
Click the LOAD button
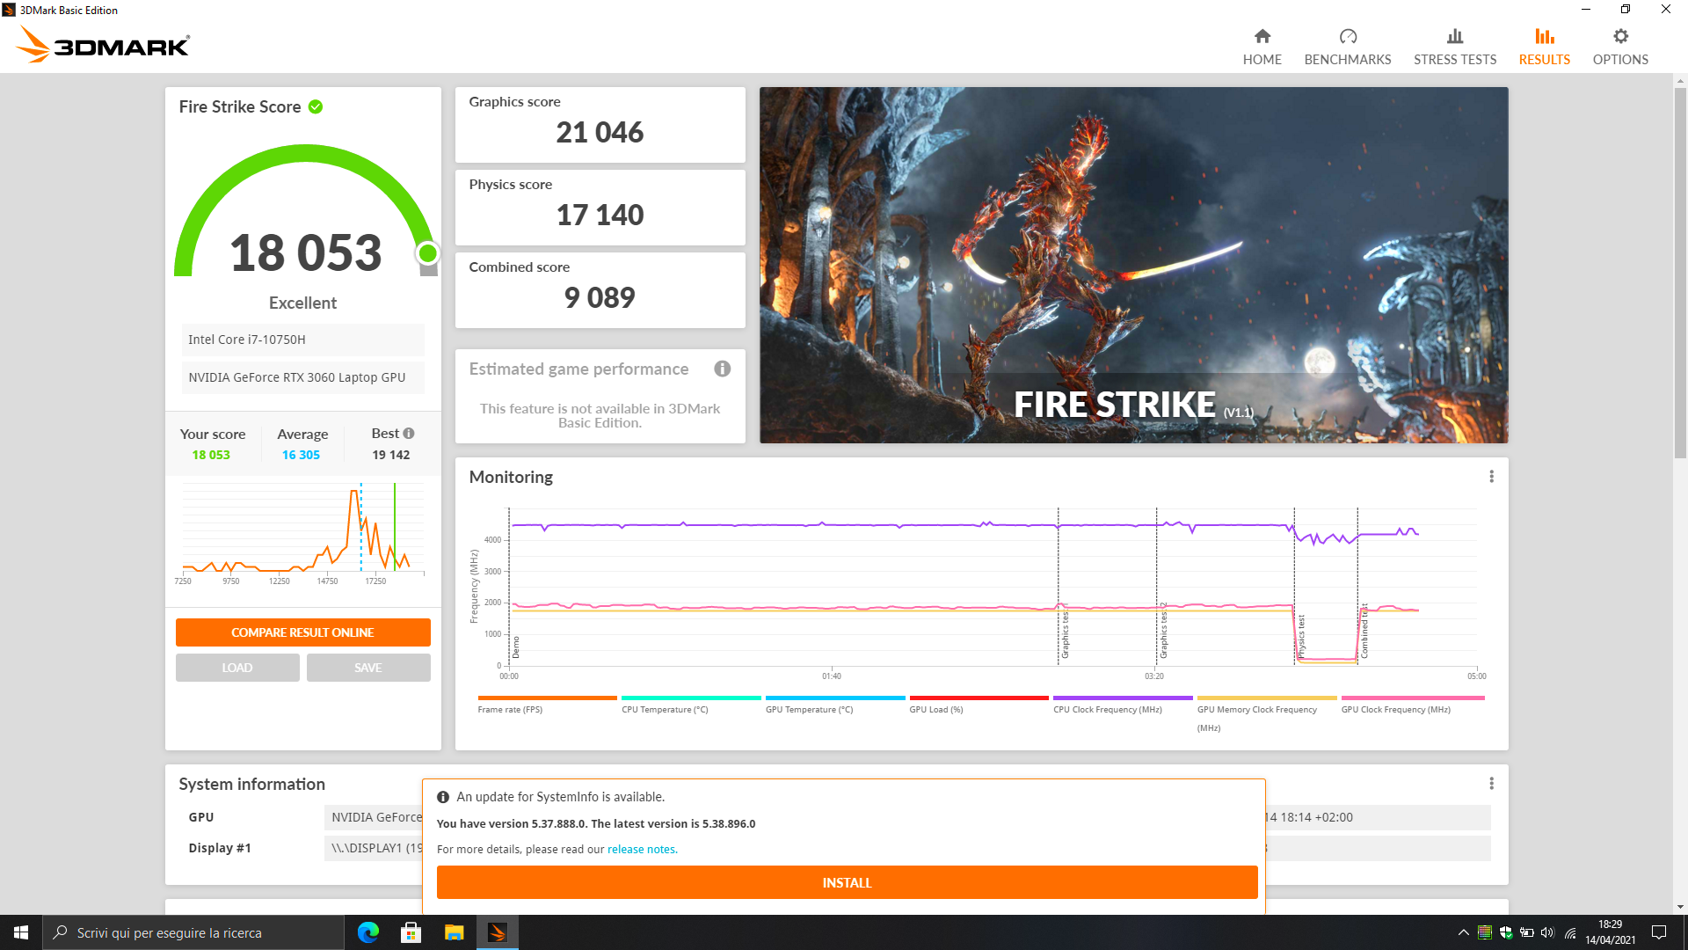click(237, 668)
